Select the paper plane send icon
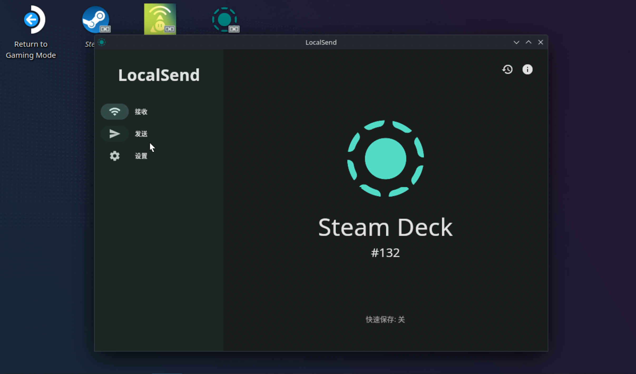Viewport: 636px width, 374px height. point(115,134)
